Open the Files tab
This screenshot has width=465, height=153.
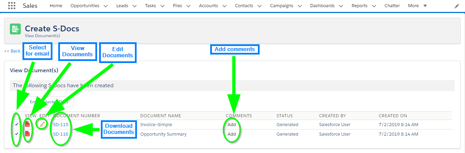click(x=177, y=6)
